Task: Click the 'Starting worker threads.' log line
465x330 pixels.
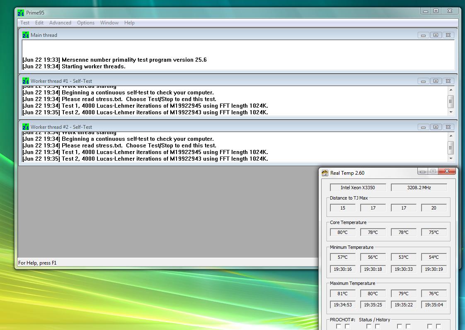Action: point(74,67)
